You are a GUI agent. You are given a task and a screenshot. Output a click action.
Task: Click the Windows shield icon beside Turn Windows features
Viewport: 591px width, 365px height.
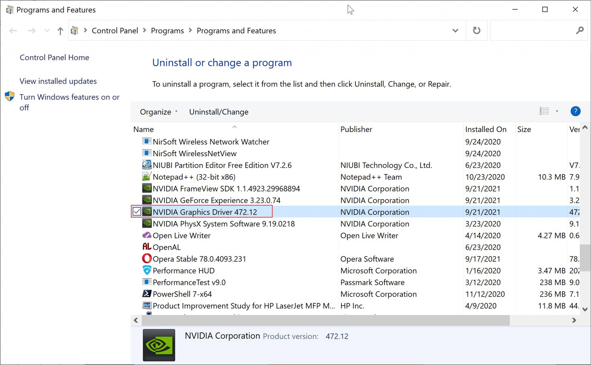(10, 97)
